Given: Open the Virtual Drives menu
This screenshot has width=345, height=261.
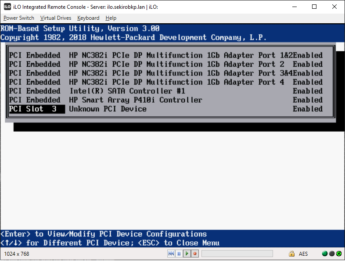Looking at the screenshot, I should [56, 18].
